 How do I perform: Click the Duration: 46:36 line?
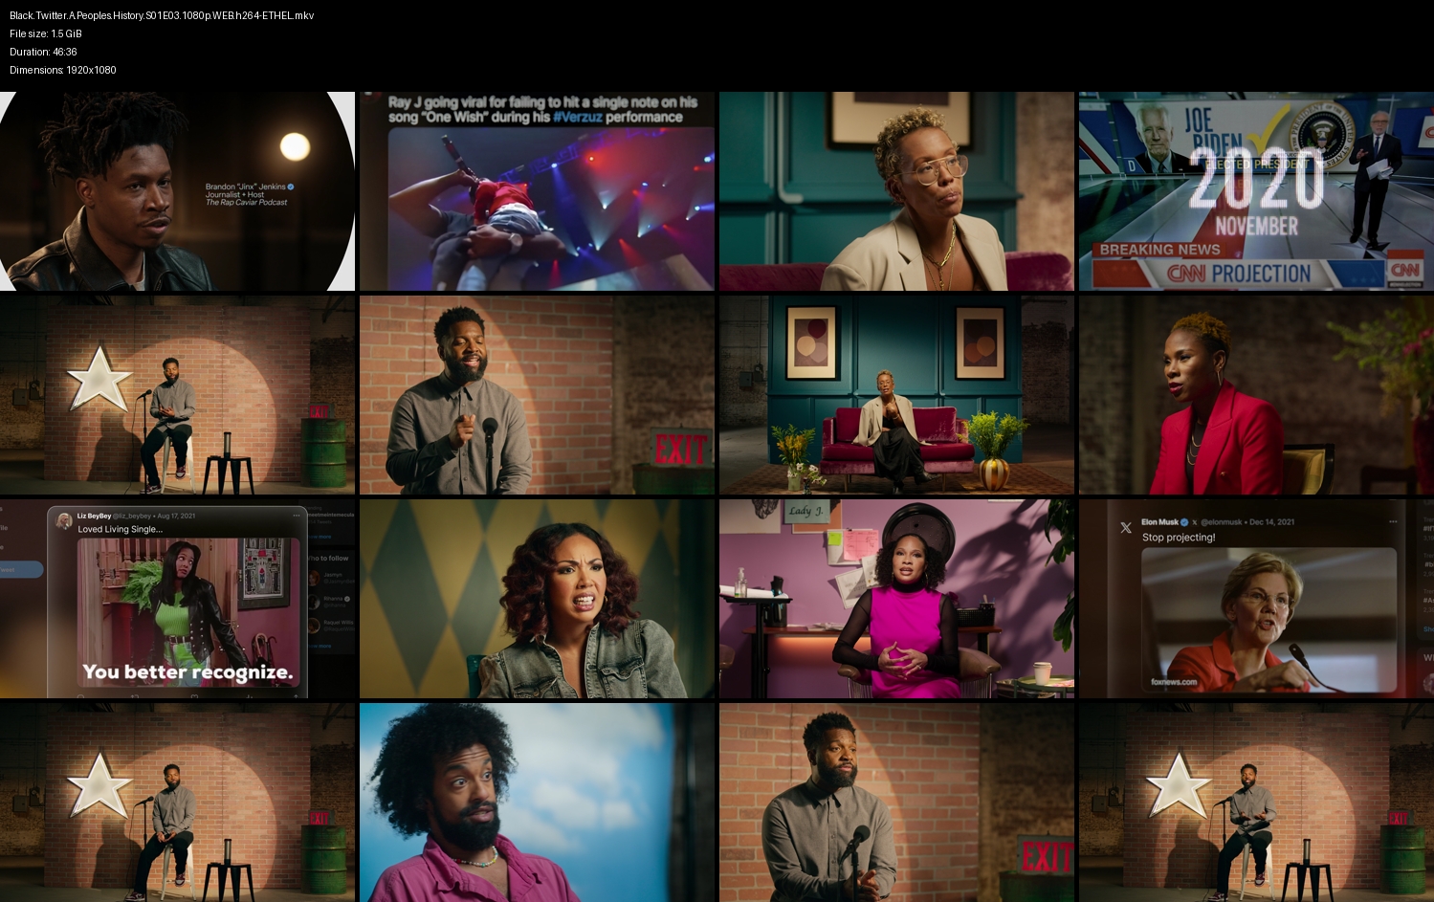pos(43,52)
